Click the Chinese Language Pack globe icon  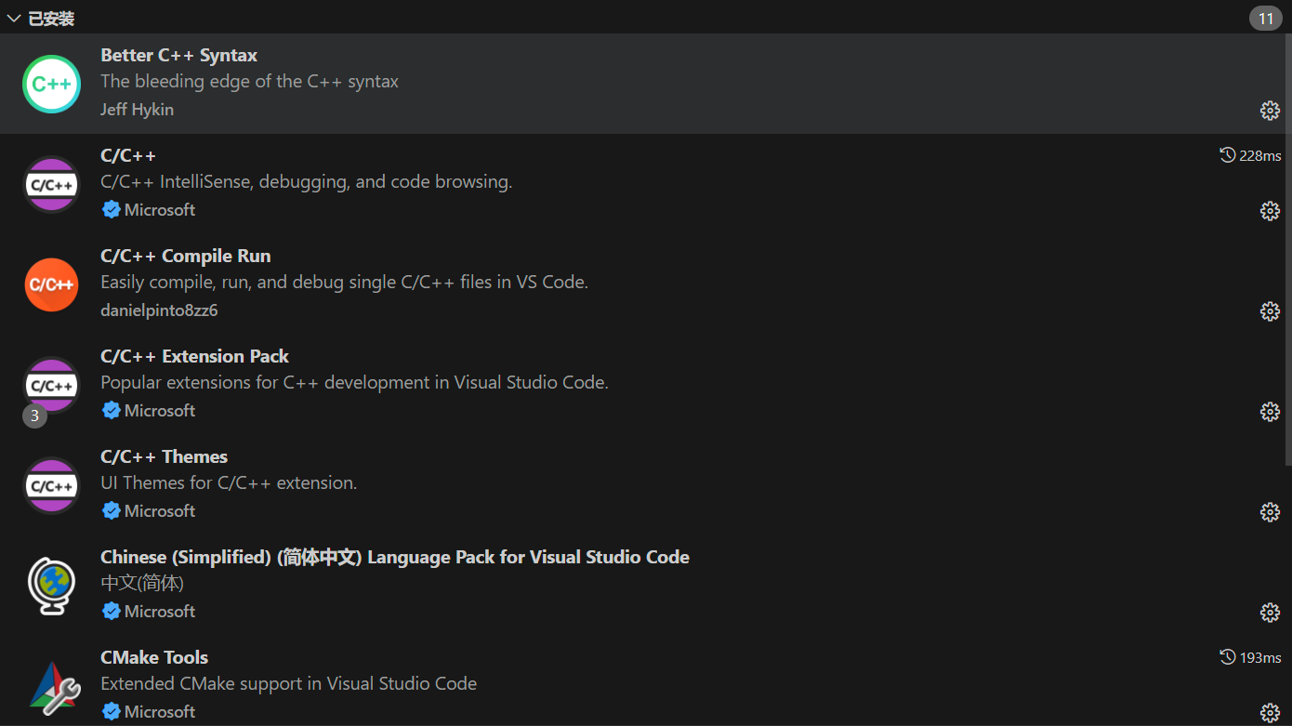click(51, 586)
